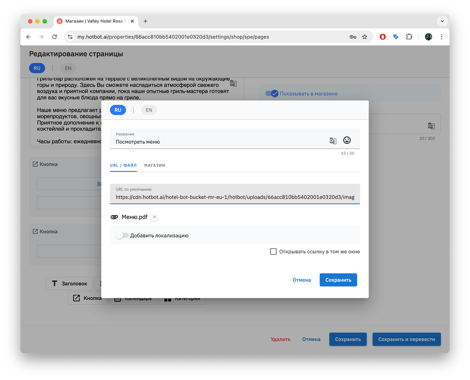Bookmark this page with the star icon
This screenshot has height=380, width=470.
[364, 37]
